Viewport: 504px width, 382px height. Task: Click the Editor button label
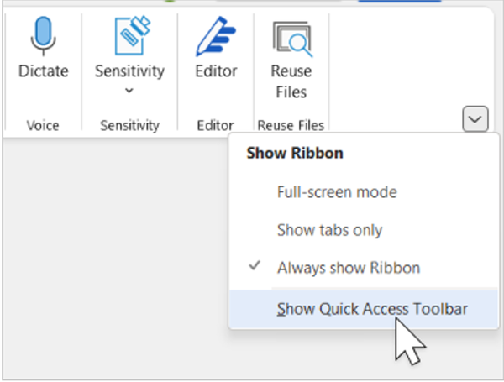pyautogui.click(x=216, y=71)
